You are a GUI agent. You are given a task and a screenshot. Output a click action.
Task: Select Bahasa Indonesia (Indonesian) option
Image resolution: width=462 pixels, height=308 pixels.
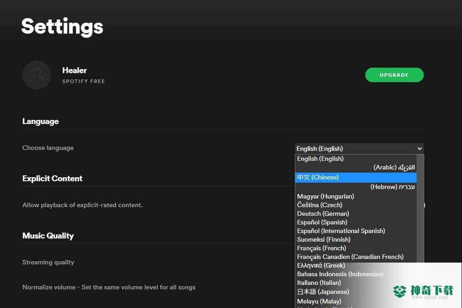pyautogui.click(x=356, y=274)
